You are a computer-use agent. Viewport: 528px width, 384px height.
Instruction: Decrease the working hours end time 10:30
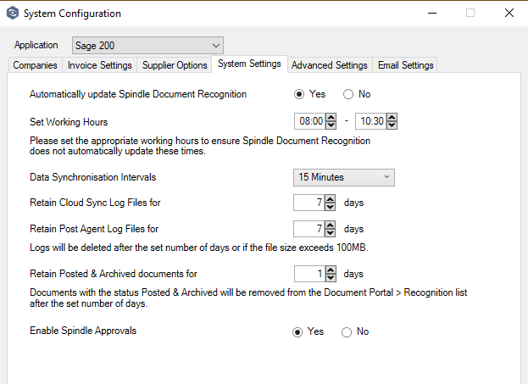coord(392,125)
